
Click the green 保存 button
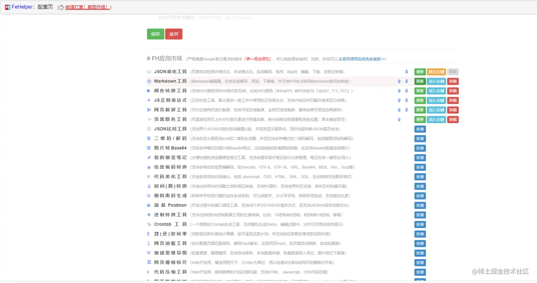(x=156, y=34)
